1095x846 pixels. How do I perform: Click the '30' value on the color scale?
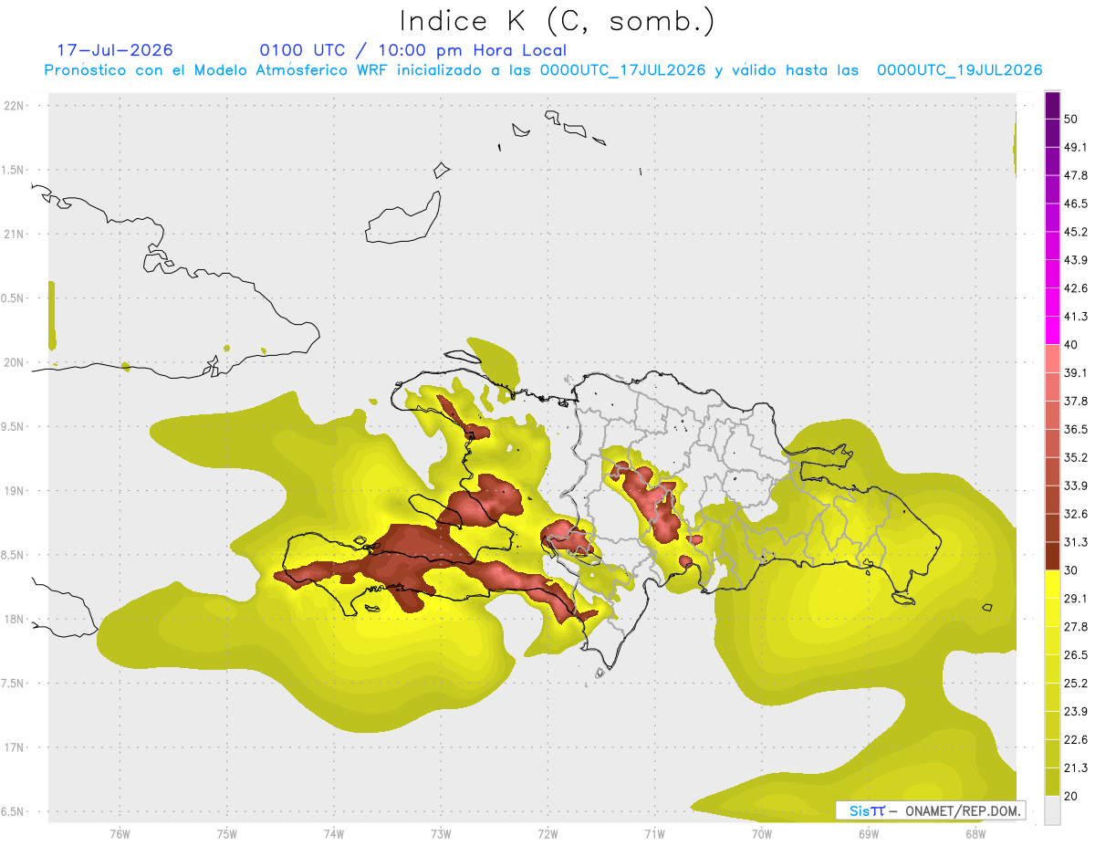(1072, 570)
